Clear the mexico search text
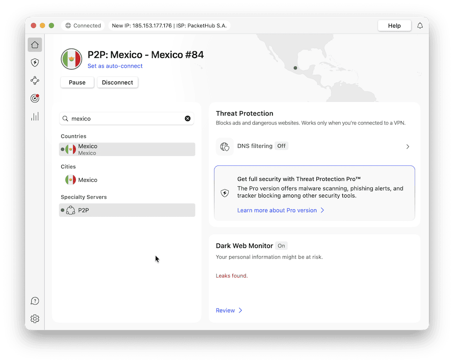This screenshot has width=454, height=363. click(x=188, y=119)
